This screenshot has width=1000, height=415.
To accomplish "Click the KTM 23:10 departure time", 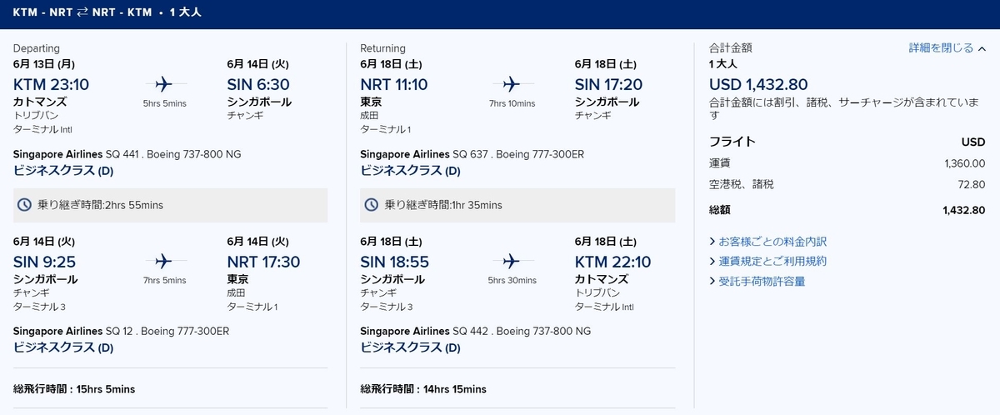I will pyautogui.click(x=52, y=84).
